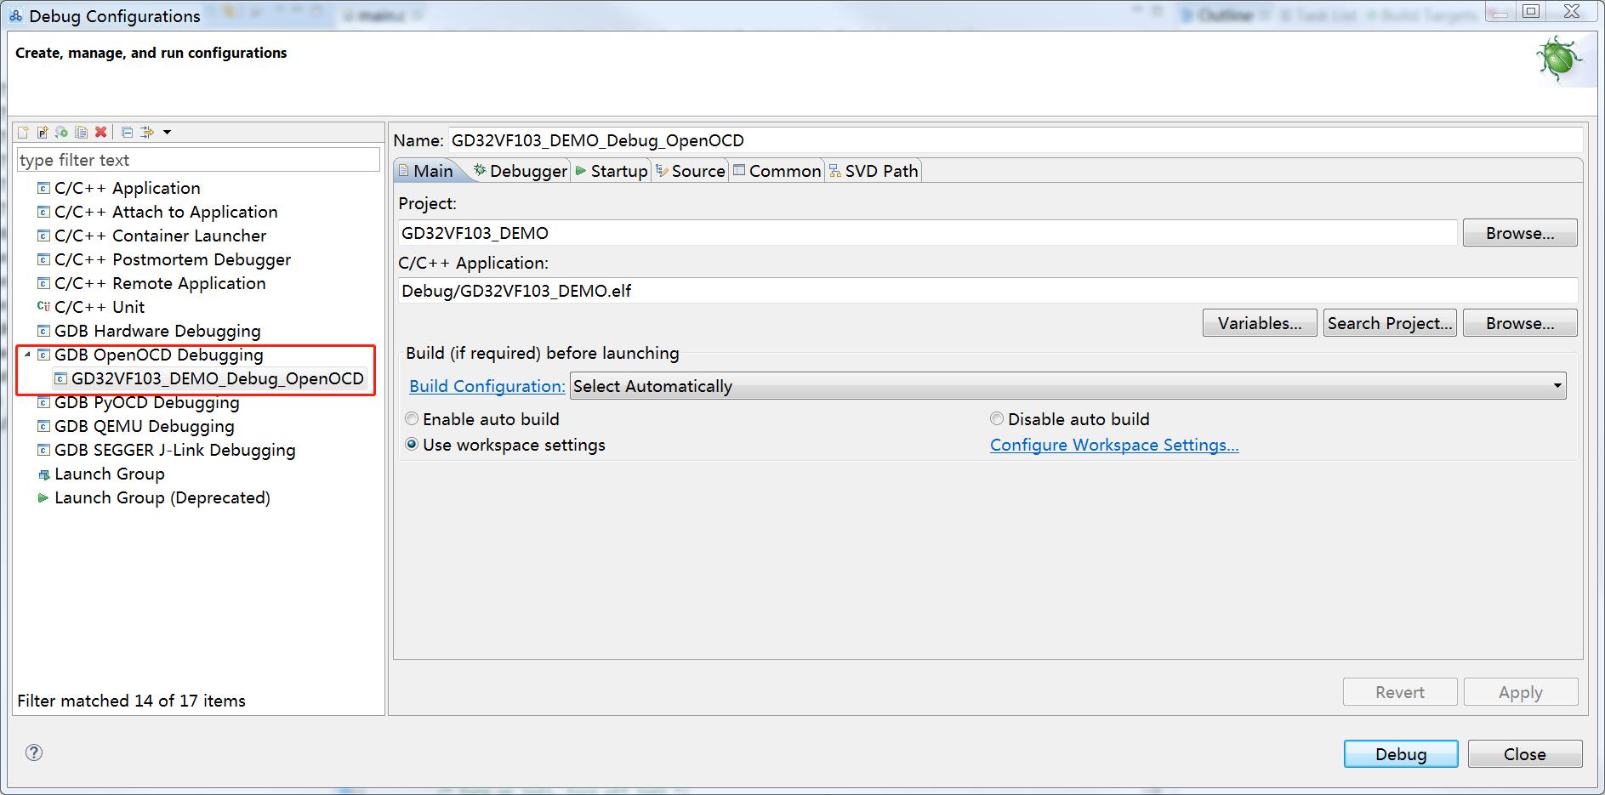
Task: Click the Search Project... button
Action: point(1390,323)
